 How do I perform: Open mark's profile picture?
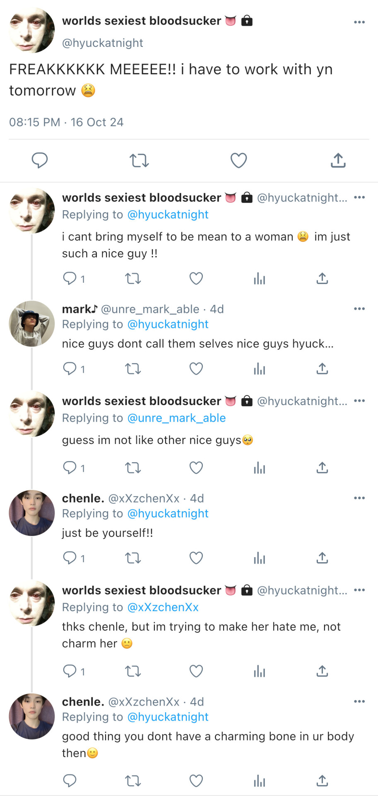(32, 324)
